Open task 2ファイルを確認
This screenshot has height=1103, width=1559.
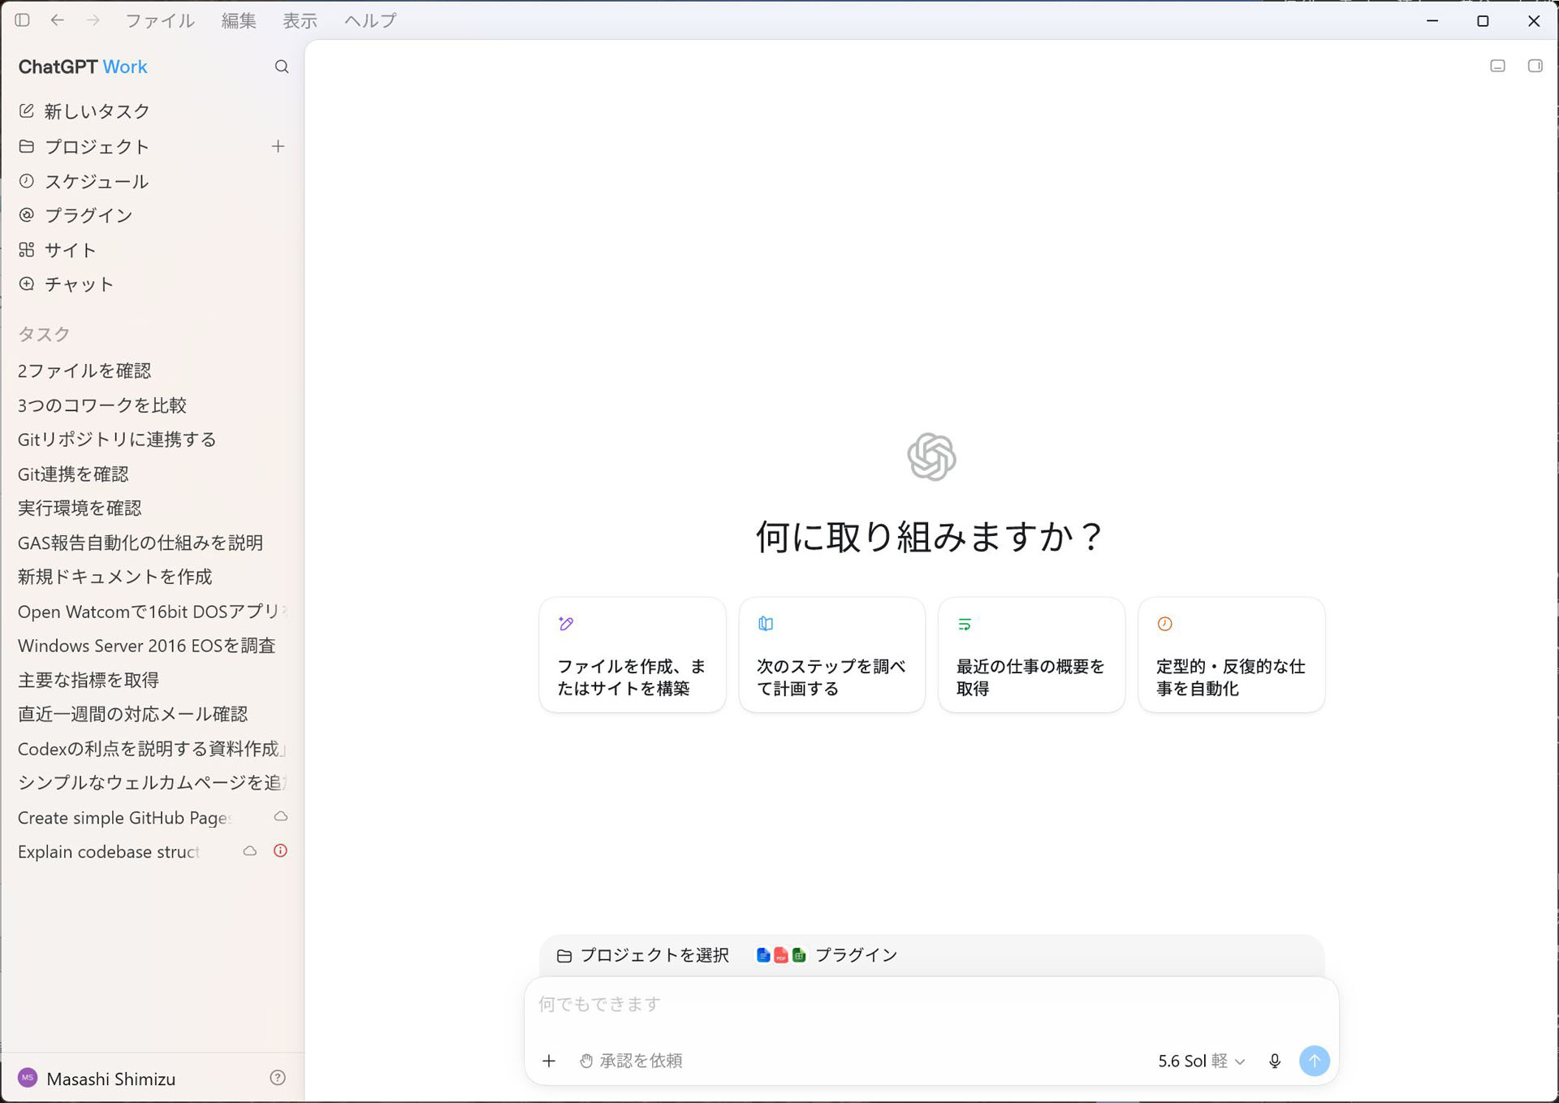[152, 371]
